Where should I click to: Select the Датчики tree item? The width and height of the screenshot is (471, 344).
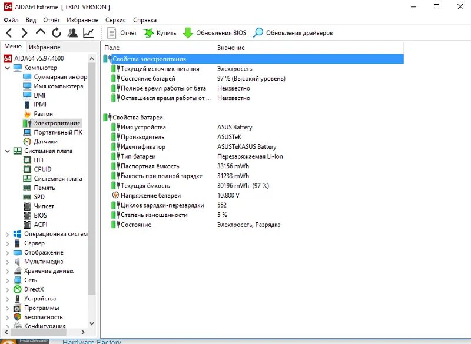click(40, 141)
